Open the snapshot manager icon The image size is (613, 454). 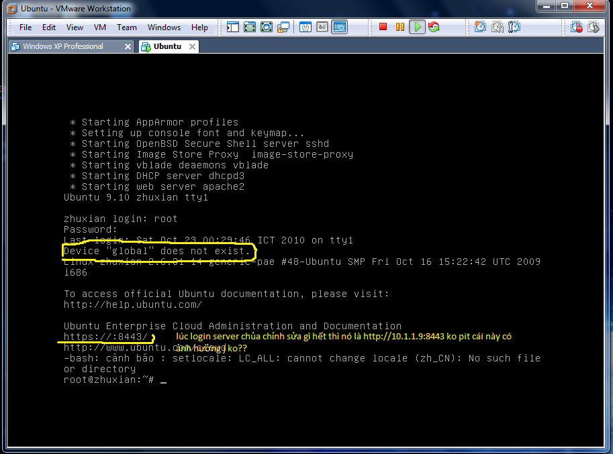514,27
